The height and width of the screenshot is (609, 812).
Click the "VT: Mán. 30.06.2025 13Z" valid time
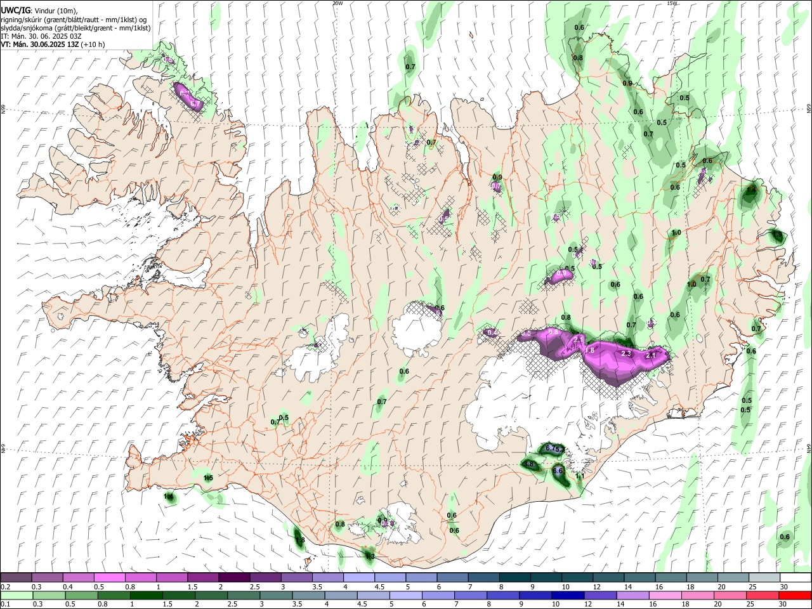(x=39, y=44)
